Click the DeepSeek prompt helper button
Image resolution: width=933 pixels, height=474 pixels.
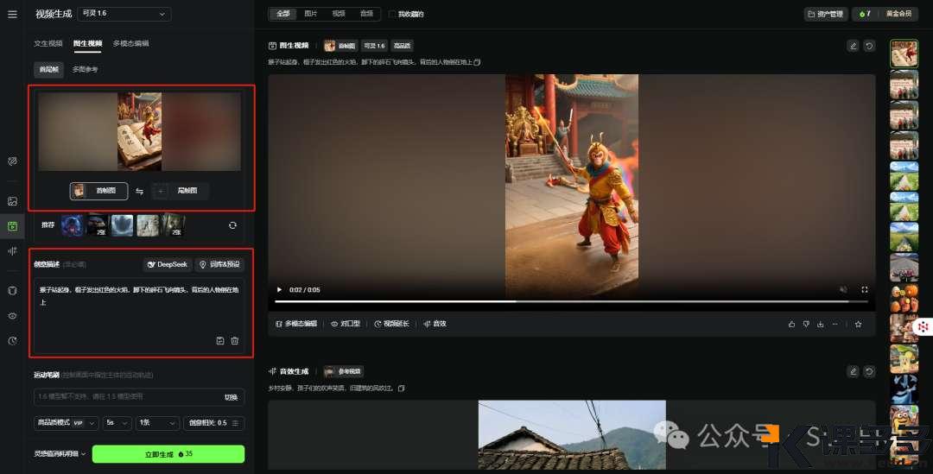coord(168,264)
